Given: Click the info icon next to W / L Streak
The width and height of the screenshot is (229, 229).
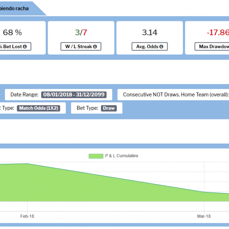Looking at the screenshot, I should click(94, 47).
